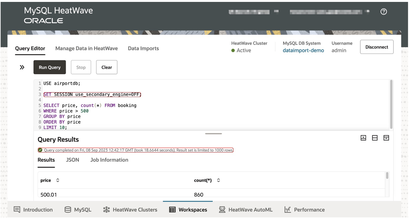Viewport: 409px width, 218px height.
Task: Open HeatWave Clusters from the bottom bar
Action: 130,209
